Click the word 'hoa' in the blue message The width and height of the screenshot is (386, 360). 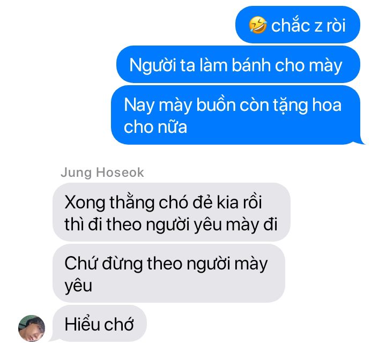click(327, 104)
